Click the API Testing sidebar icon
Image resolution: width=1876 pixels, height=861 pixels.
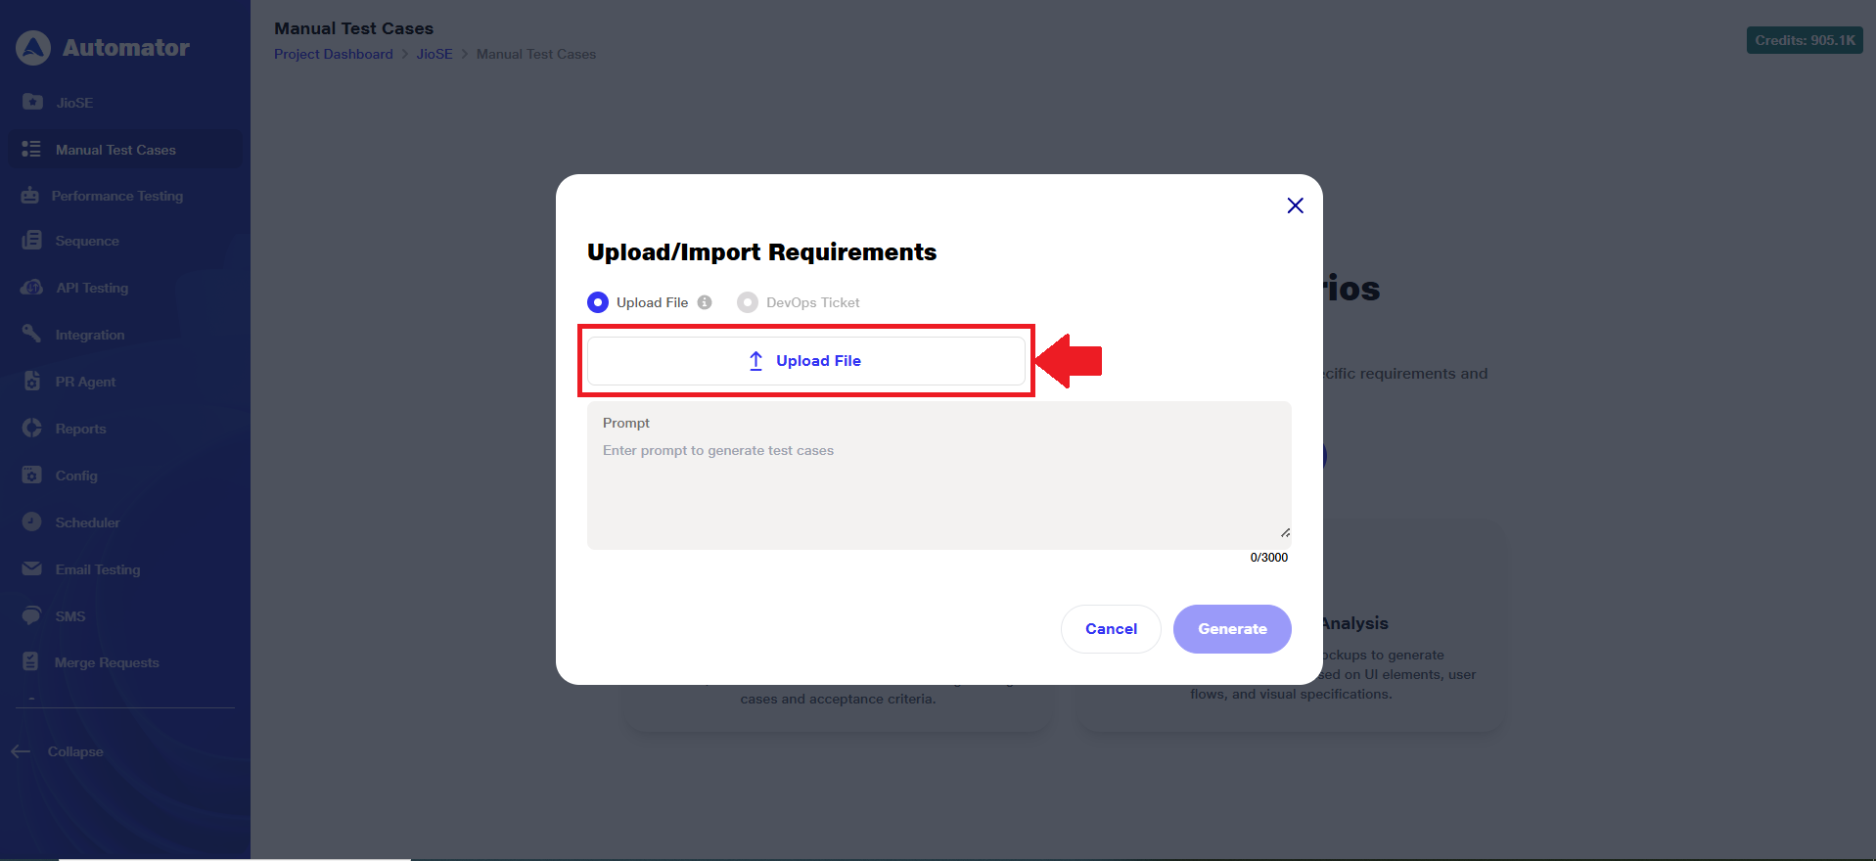(31, 288)
